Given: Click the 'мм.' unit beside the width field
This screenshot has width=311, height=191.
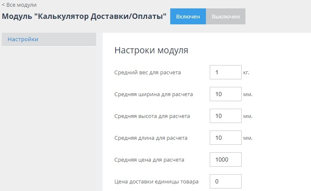Looking at the screenshot, I should [248, 94].
